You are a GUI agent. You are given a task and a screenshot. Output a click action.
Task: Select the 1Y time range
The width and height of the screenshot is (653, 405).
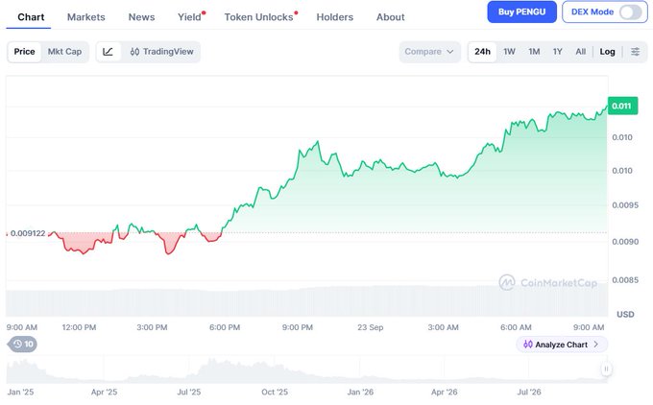point(557,52)
